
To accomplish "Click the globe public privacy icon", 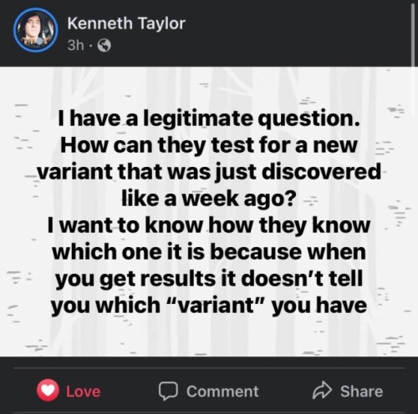I will point(104,46).
